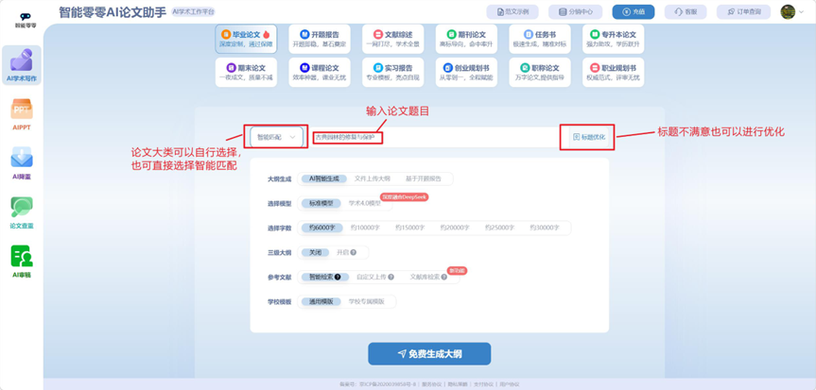
Task: Open the AI审稿 sidebar tool
Action: pyautogui.click(x=22, y=262)
